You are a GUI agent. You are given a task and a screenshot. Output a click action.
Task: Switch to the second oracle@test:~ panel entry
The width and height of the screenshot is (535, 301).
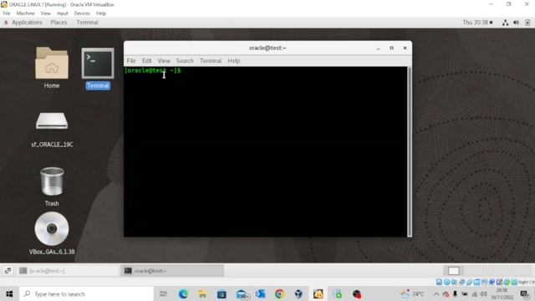click(x=172, y=271)
